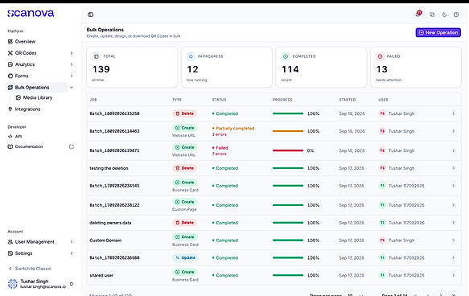
Task: Click the In Progress stat card icon
Action: (191, 56)
